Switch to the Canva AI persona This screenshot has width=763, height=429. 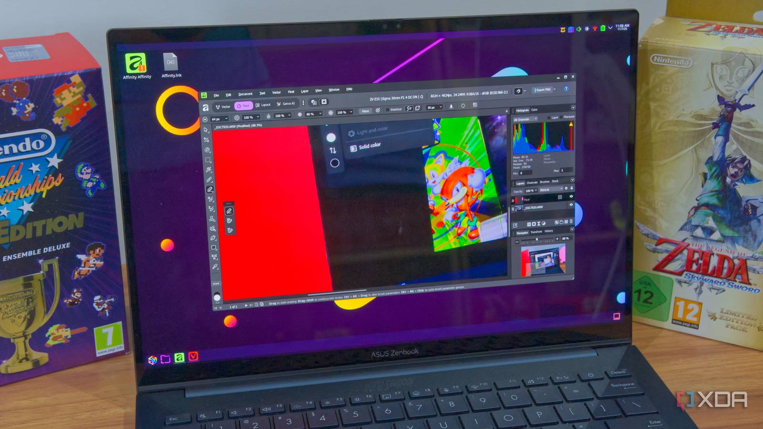click(x=286, y=106)
